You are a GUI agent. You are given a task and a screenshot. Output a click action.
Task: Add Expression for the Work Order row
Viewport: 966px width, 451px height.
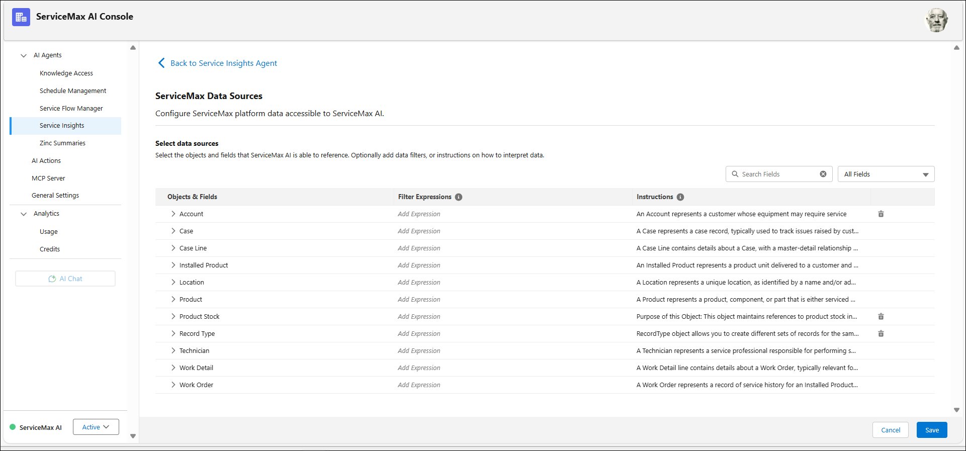tap(419, 385)
